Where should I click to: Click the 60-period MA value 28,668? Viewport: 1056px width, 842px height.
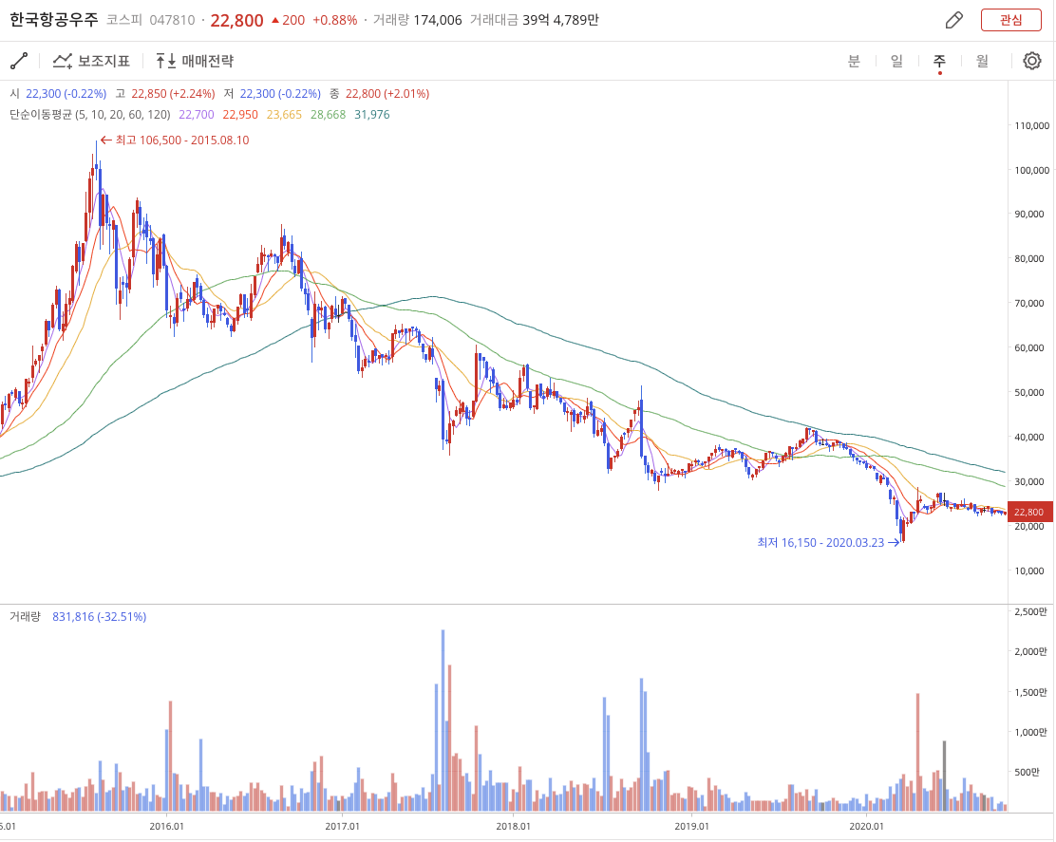328,115
